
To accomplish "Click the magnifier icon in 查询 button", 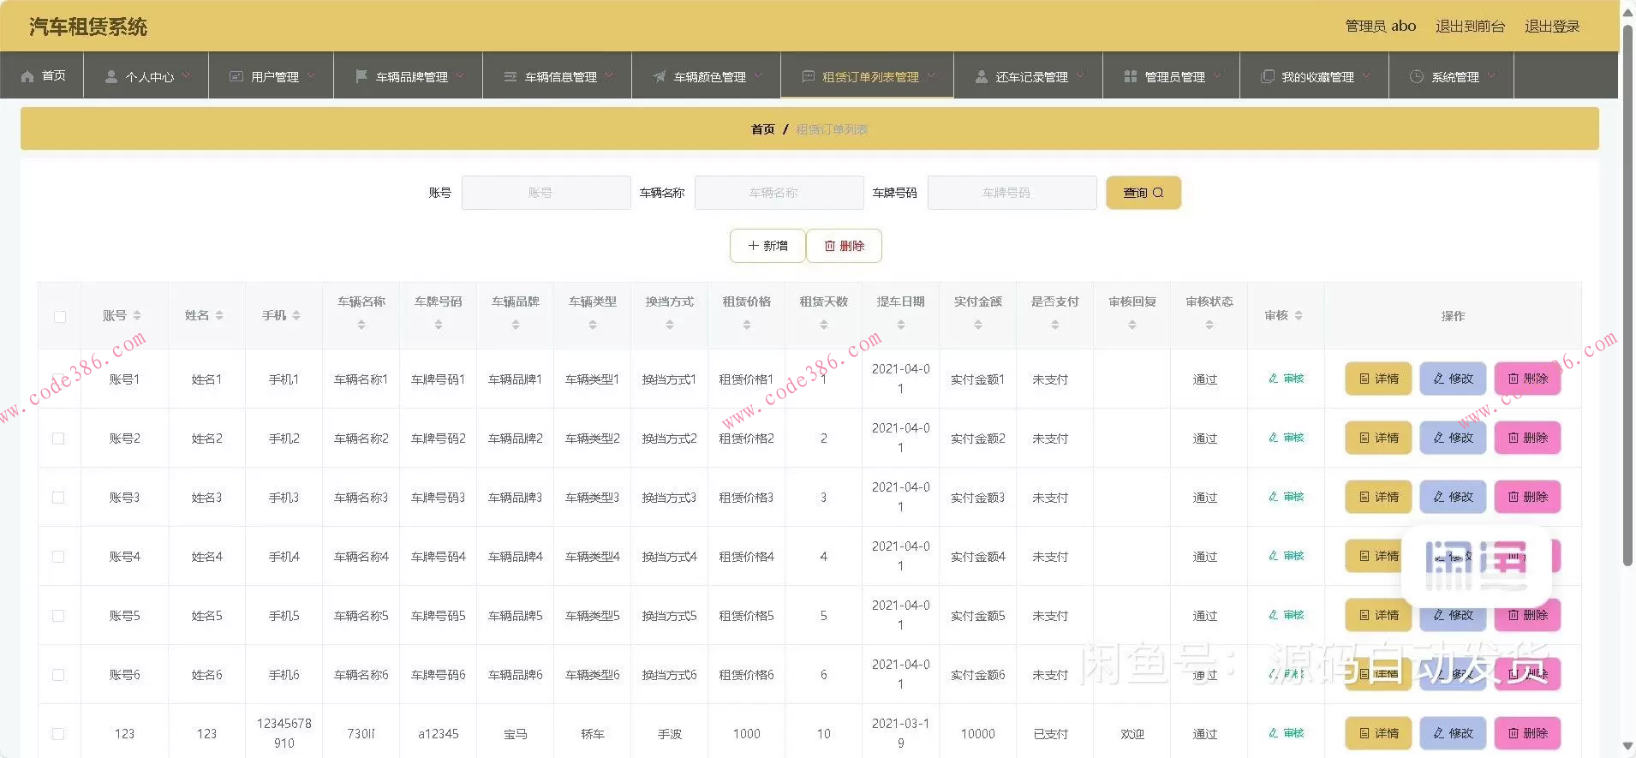I will pos(1158,193).
